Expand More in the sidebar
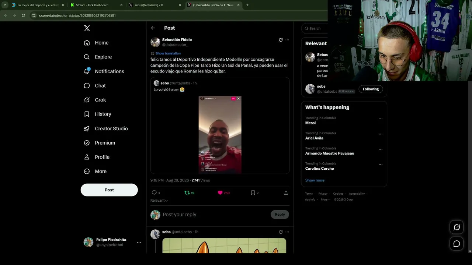The height and width of the screenshot is (265, 472). pos(95,172)
